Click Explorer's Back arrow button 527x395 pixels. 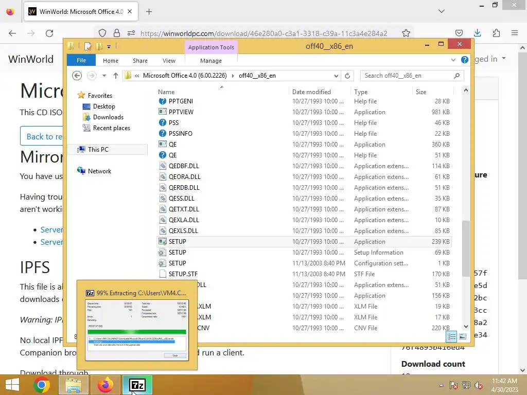tap(77, 76)
